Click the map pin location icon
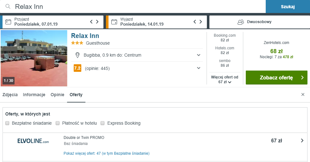This screenshot has height=162, width=310. [77, 55]
